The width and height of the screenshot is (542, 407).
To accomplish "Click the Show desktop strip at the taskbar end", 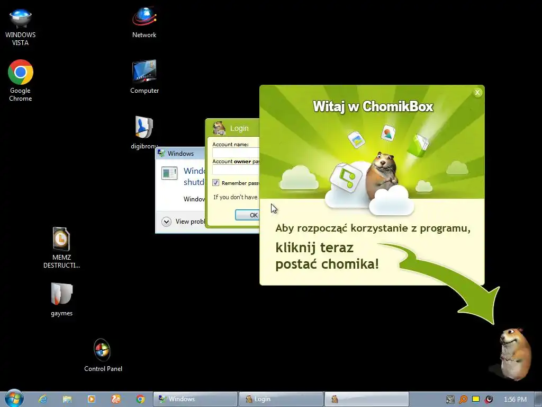I will point(538,399).
